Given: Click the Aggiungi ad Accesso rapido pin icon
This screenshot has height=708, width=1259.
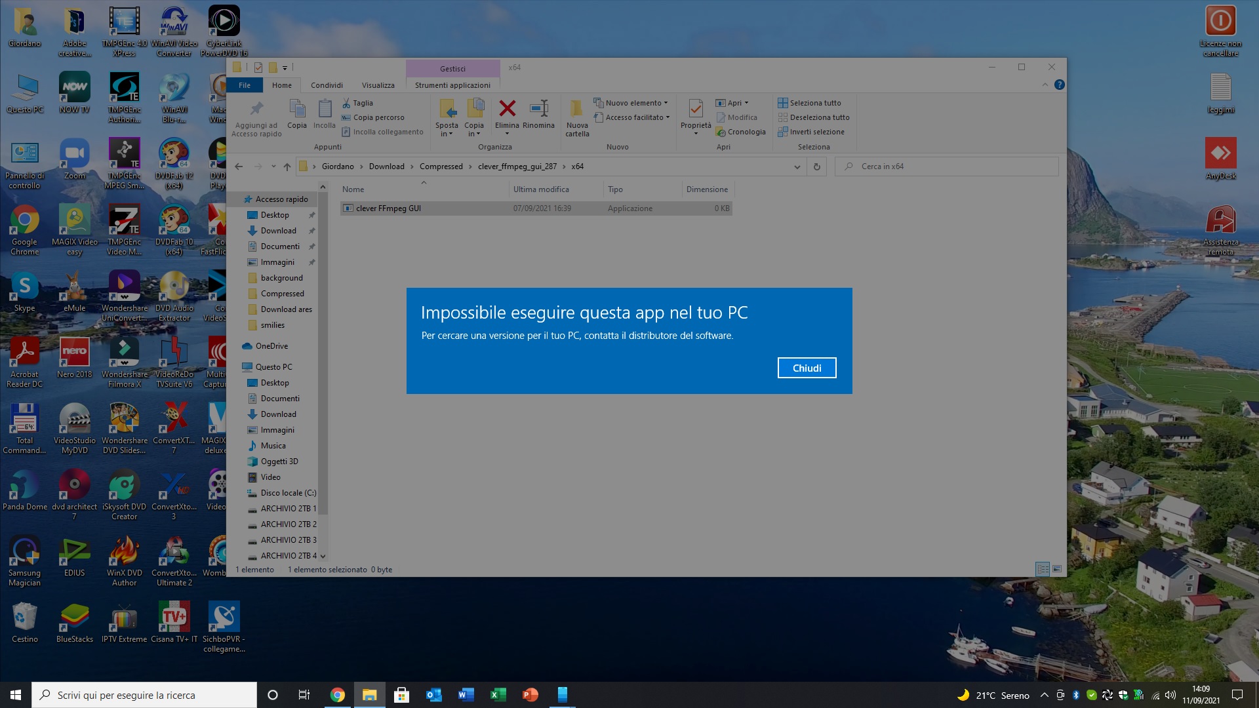Looking at the screenshot, I should pos(256,108).
